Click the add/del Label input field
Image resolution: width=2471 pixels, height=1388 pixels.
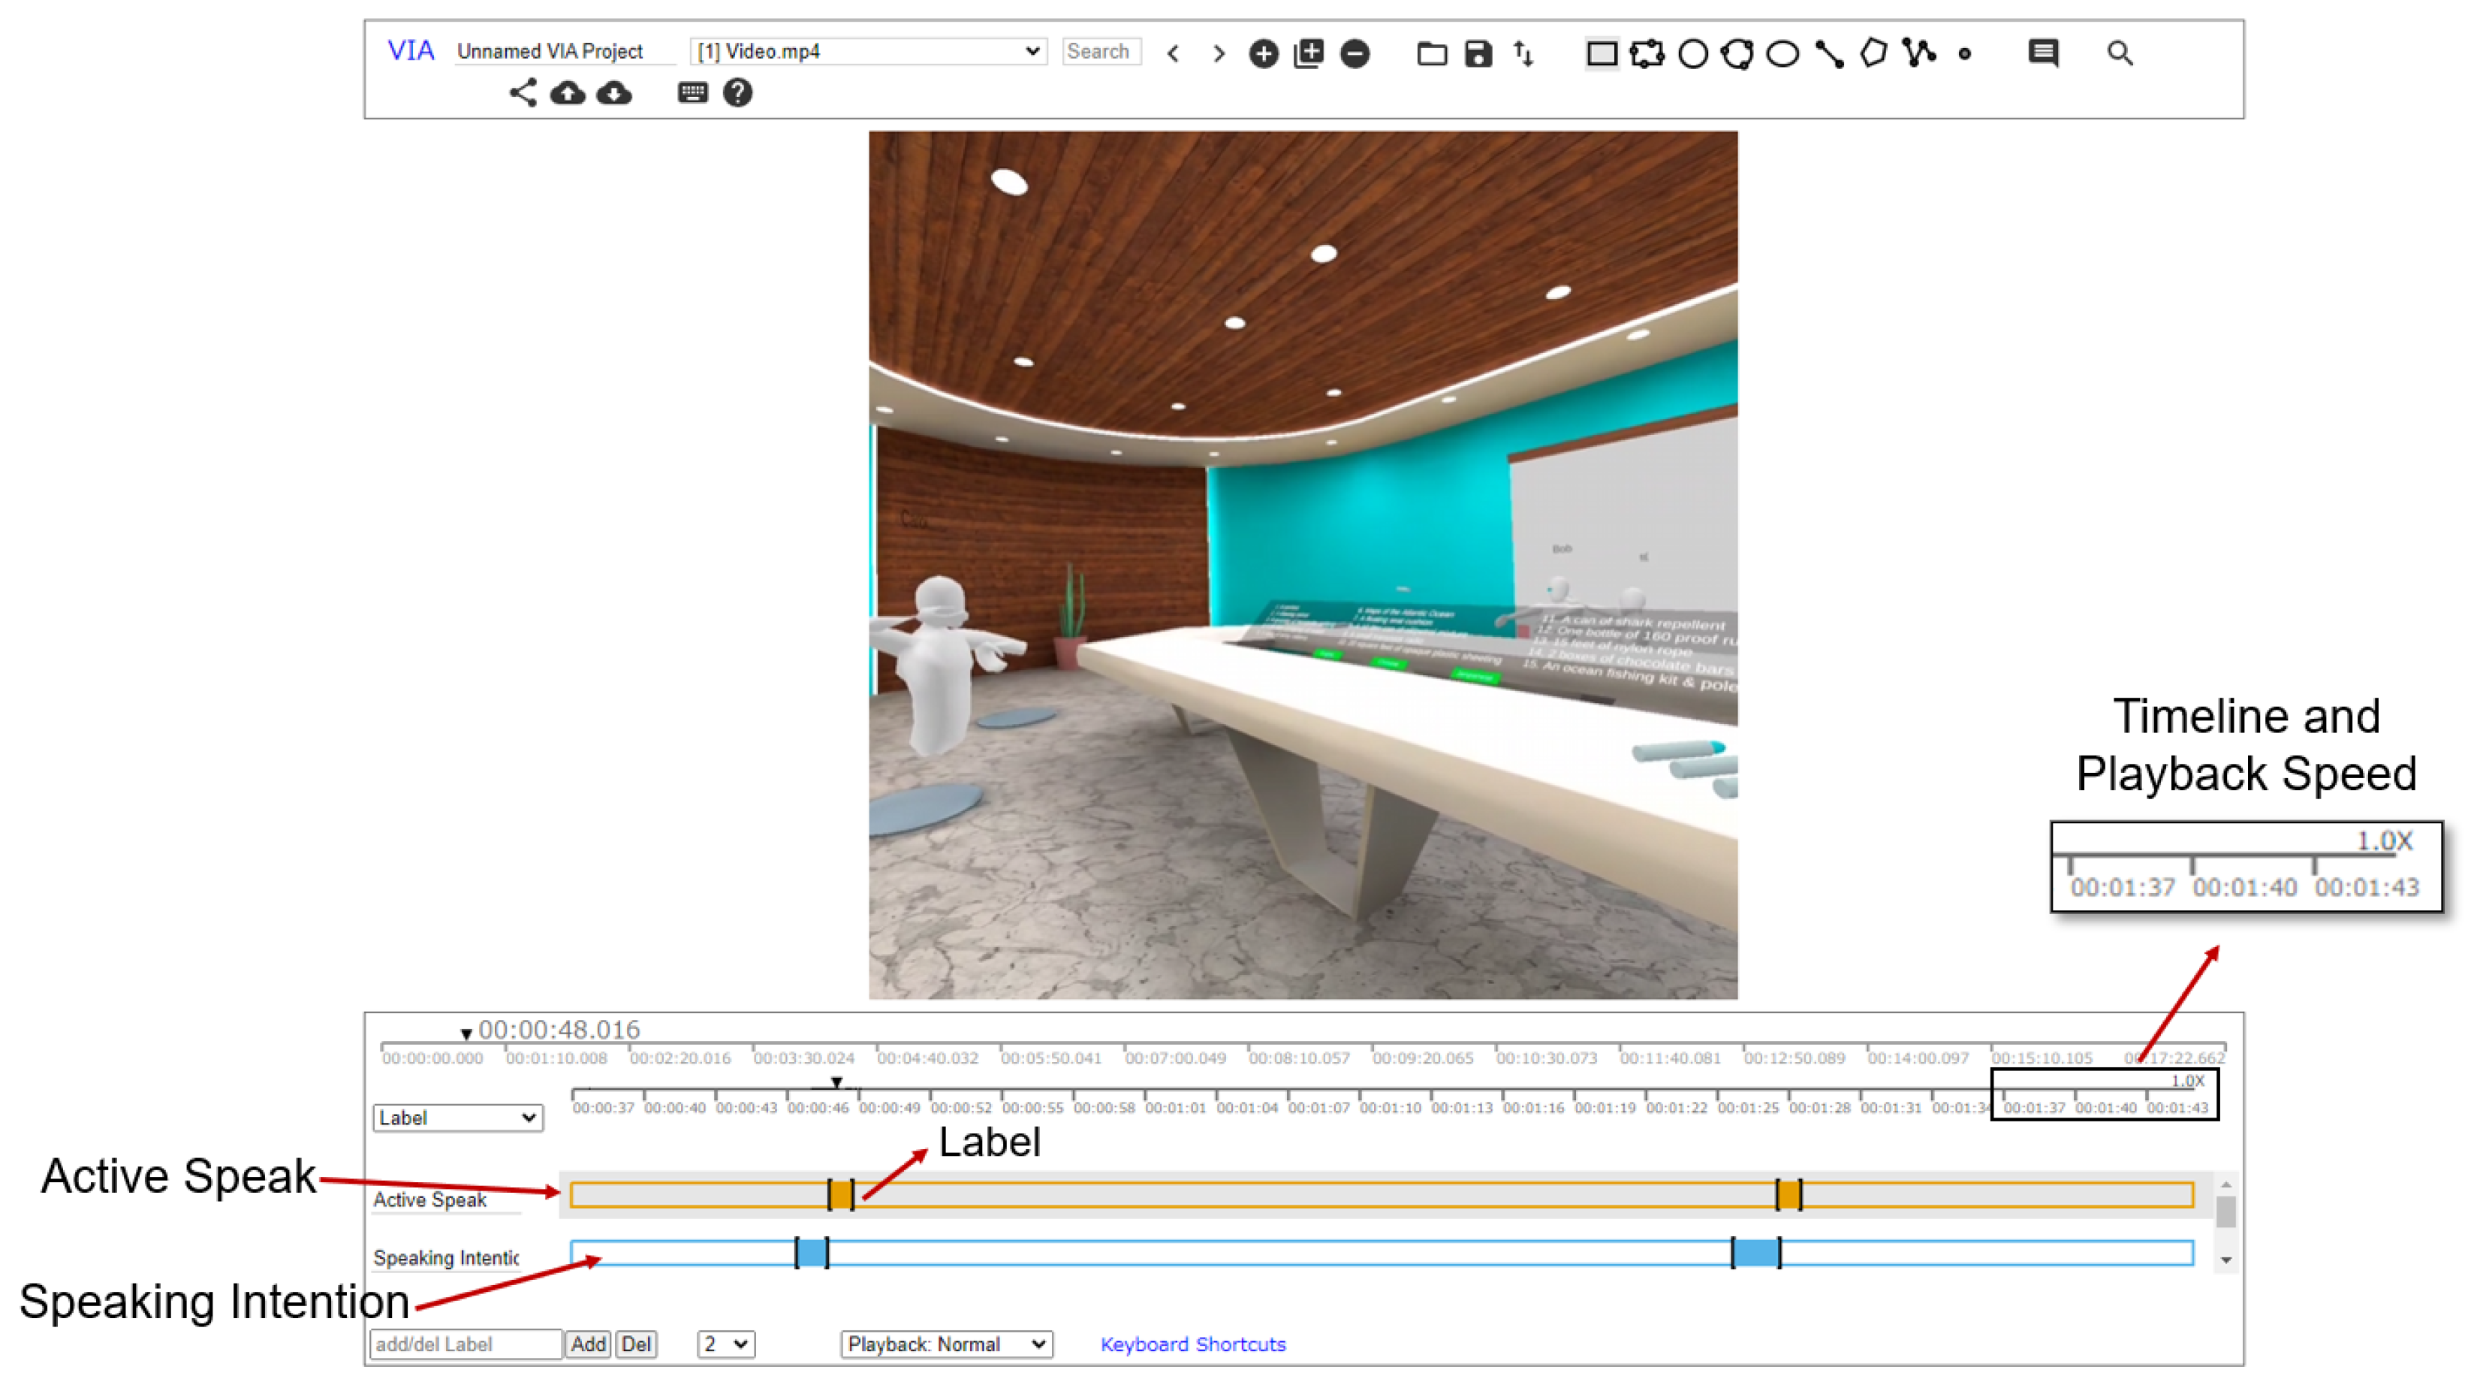(466, 1344)
